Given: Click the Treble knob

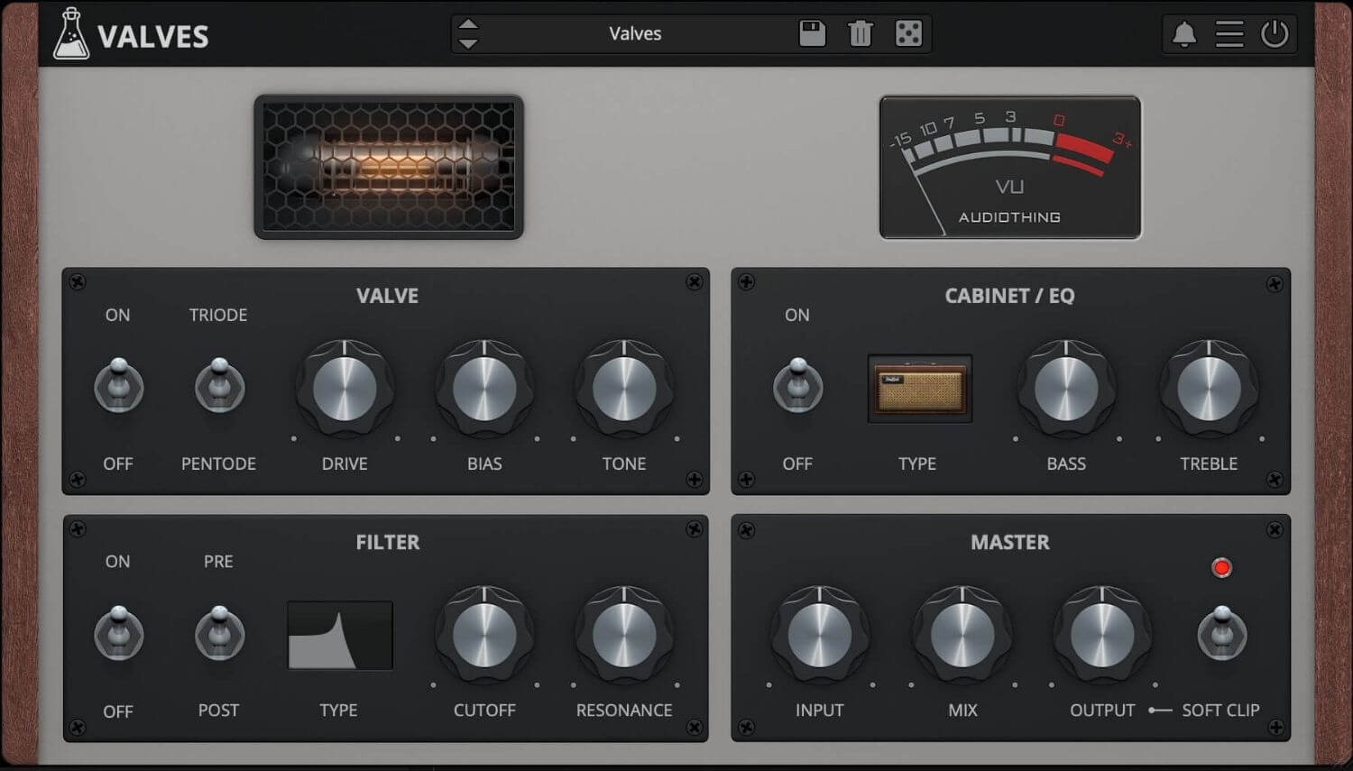Looking at the screenshot, I should [x=1209, y=389].
